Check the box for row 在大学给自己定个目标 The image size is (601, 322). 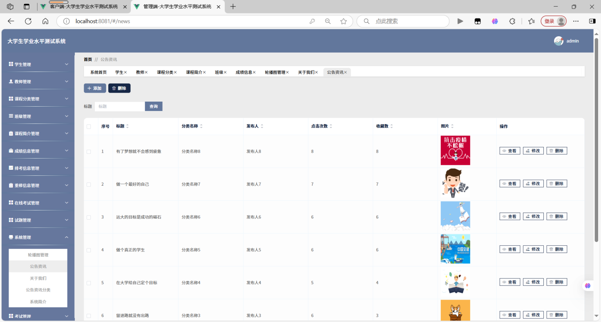point(89,283)
